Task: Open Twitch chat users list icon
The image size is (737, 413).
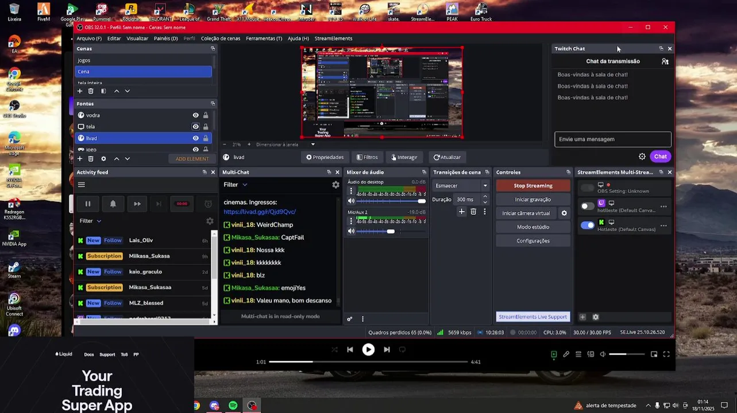Action: [665, 61]
